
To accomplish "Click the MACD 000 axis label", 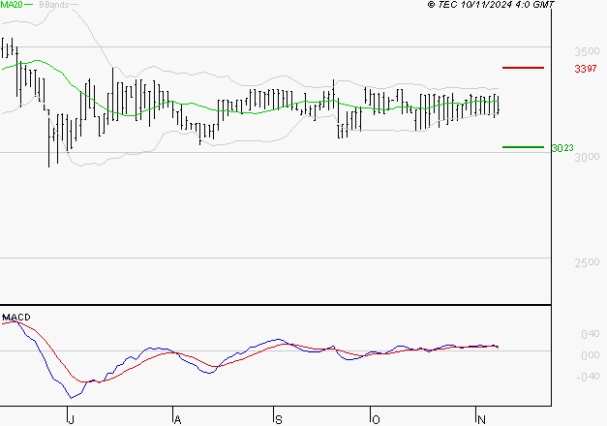I will pos(591,355).
